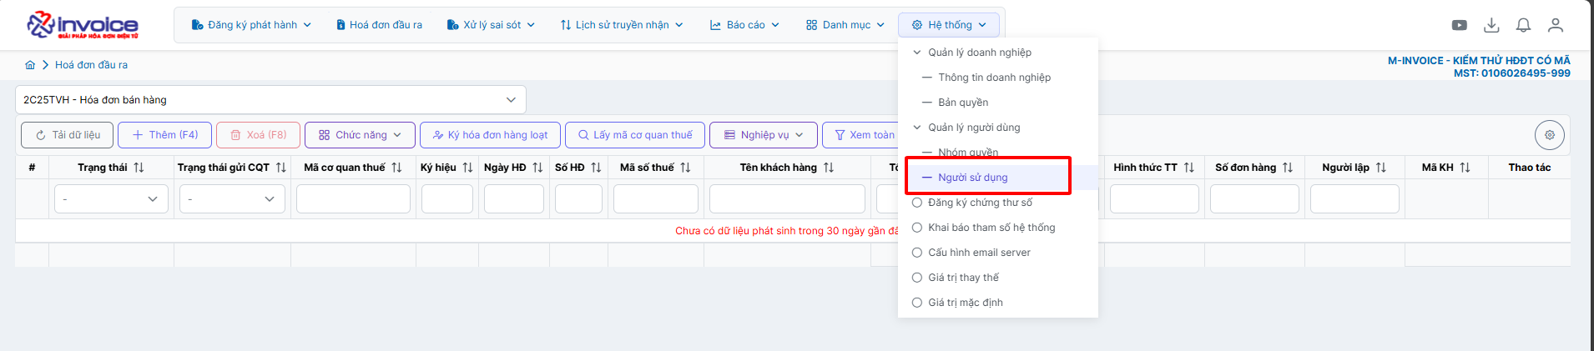Click Tải dữ liệu reload button
This screenshot has height=351, width=1594.
coord(68,135)
